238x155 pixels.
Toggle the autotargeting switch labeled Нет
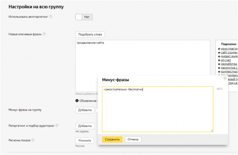(84, 17)
